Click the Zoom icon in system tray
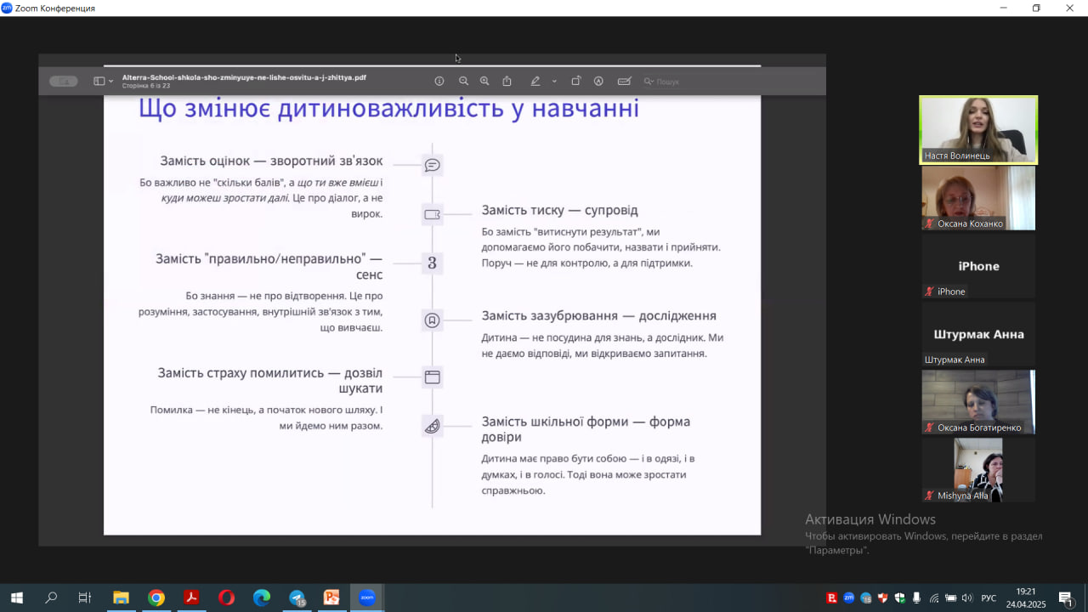The width and height of the screenshot is (1088, 612). click(849, 598)
